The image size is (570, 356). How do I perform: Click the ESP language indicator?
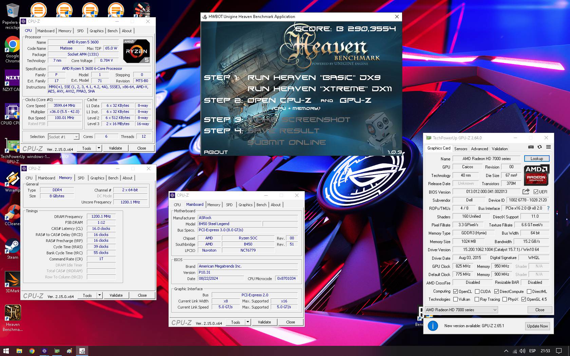tap(533, 351)
